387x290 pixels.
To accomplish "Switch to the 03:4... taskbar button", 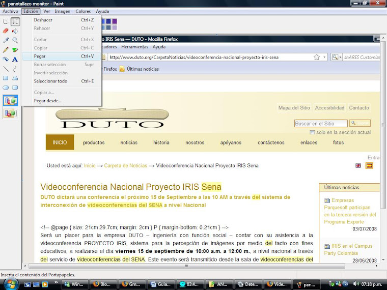I will [x=190, y=284].
